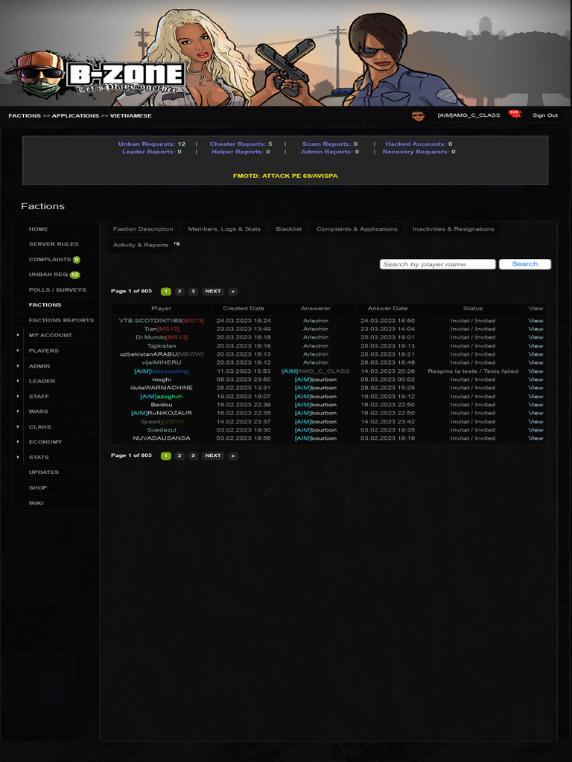Expand the Admin sidebar arrow

pyautogui.click(x=19, y=366)
